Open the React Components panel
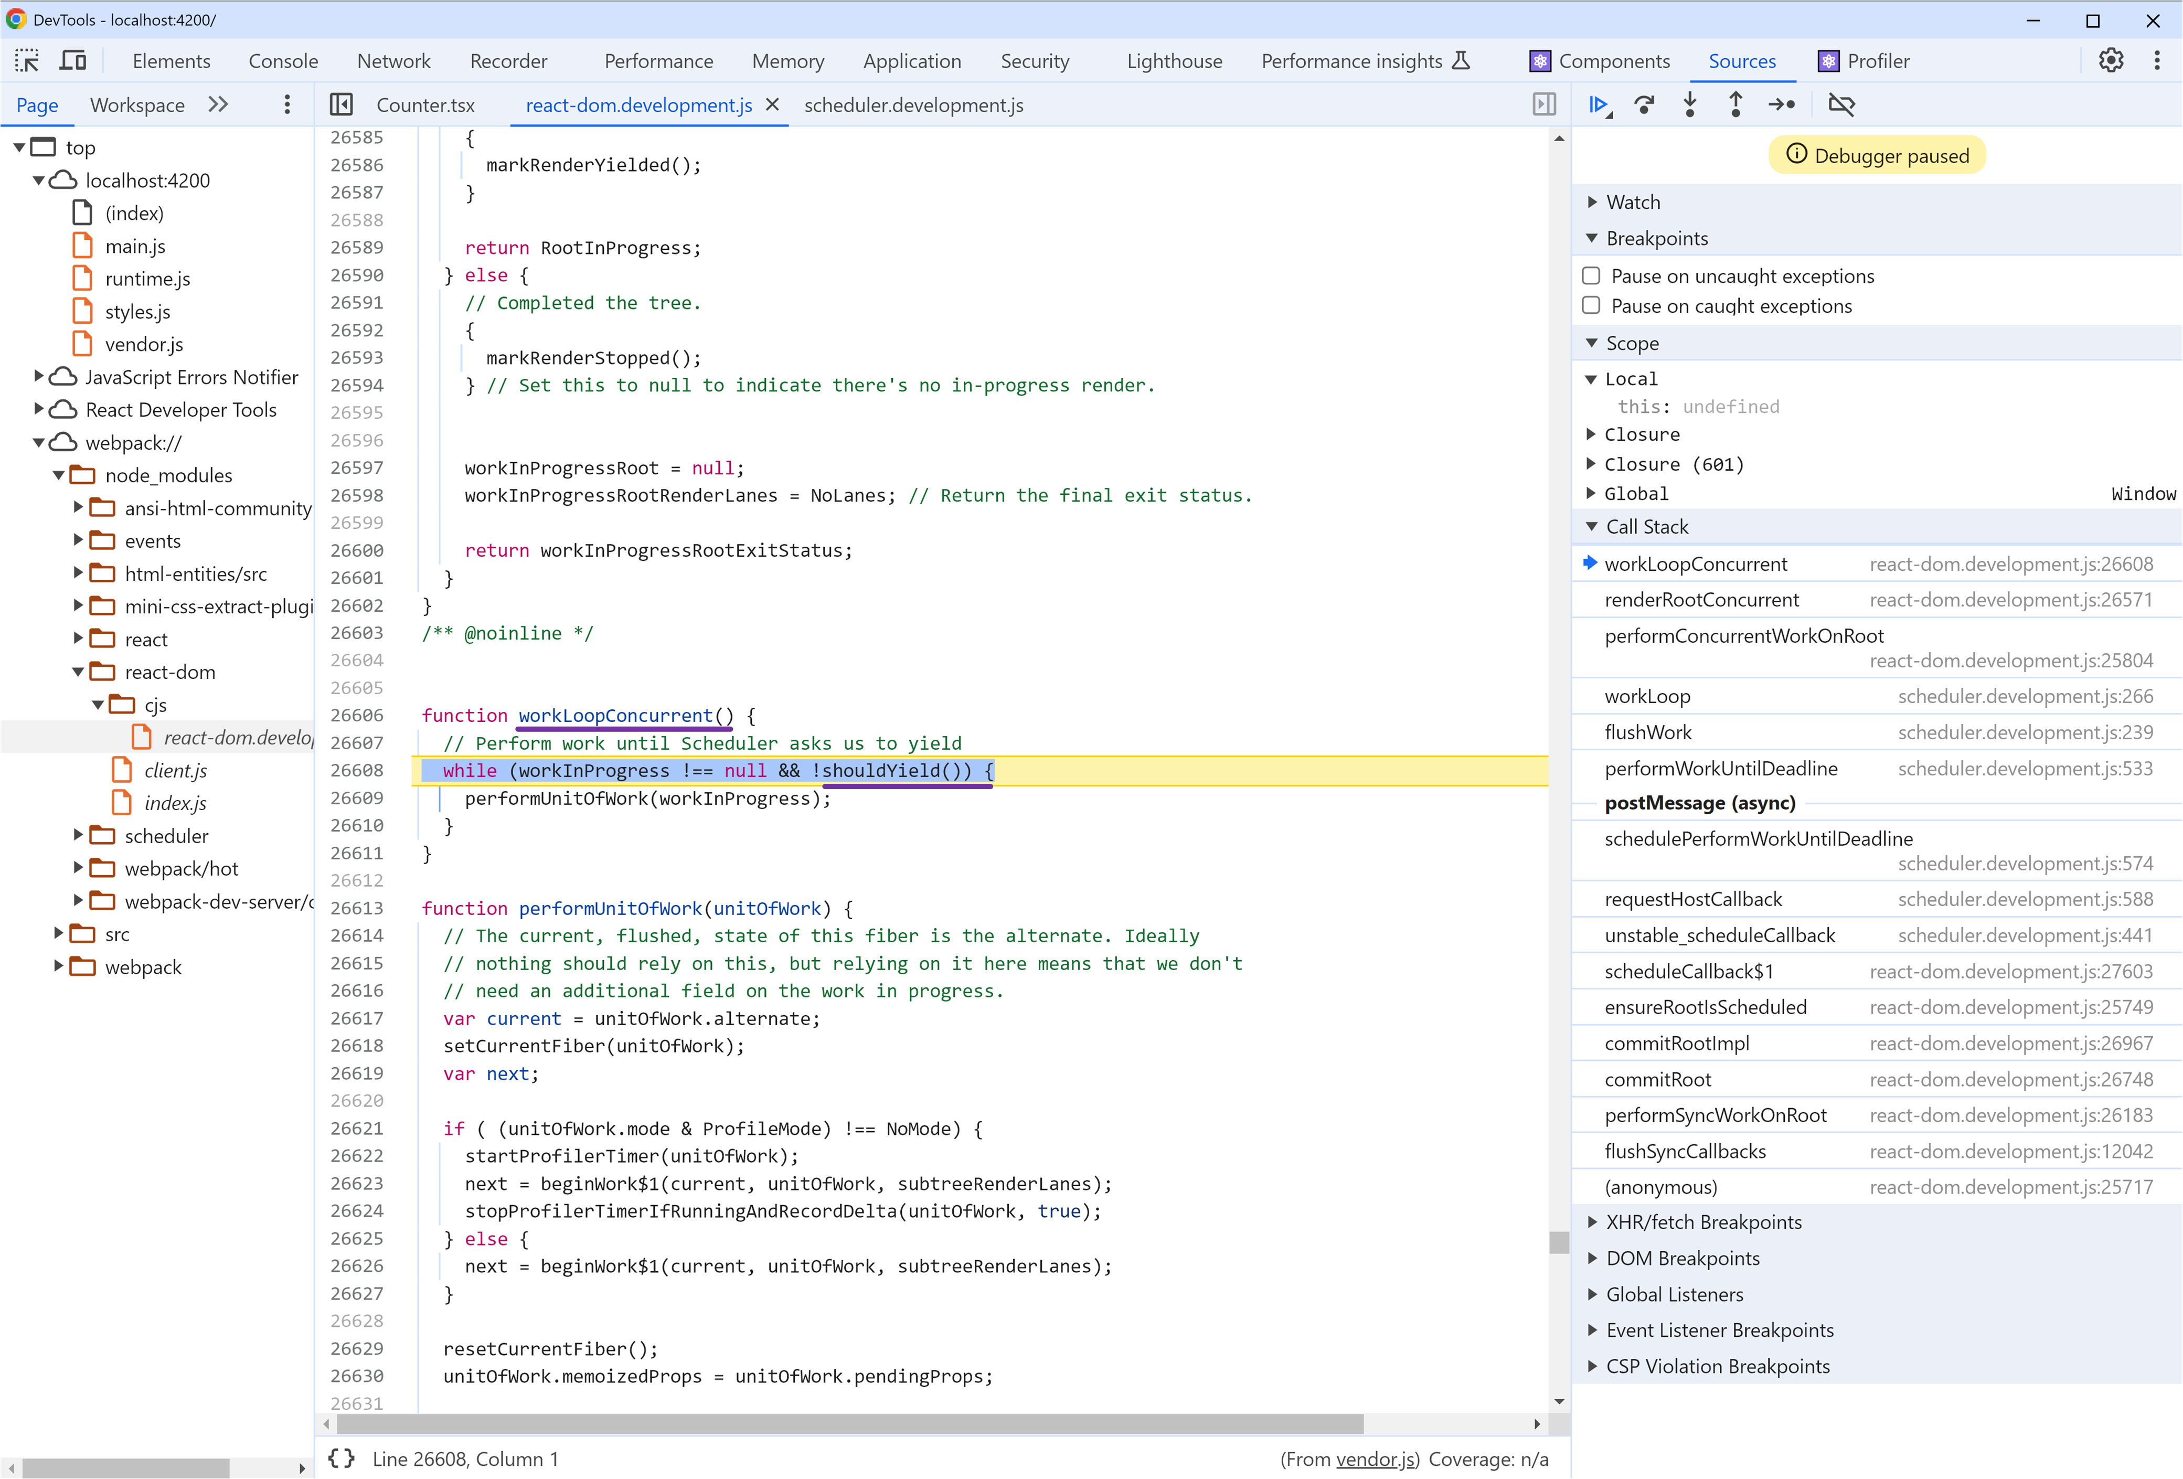 1600,61
